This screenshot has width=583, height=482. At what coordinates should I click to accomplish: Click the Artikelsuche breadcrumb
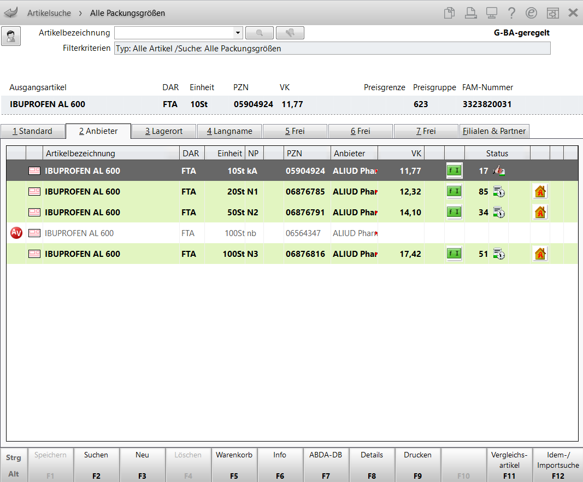coord(49,13)
